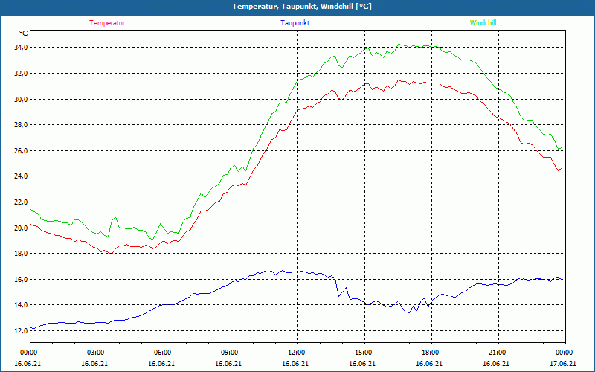Select the 12:00 time axis marker
Image resolution: width=595 pixels, height=372 pixels.
click(297, 353)
